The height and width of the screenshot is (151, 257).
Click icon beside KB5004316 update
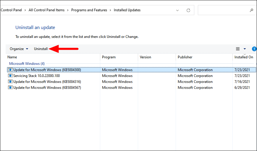[10, 82]
